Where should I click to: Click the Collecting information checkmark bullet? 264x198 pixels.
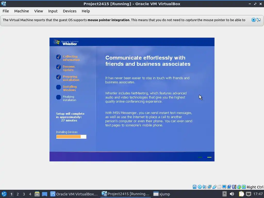59,57
